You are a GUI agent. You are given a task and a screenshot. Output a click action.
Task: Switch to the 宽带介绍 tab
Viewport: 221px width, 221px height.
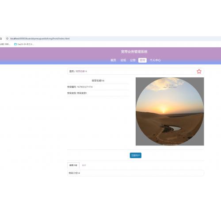pos(73,165)
